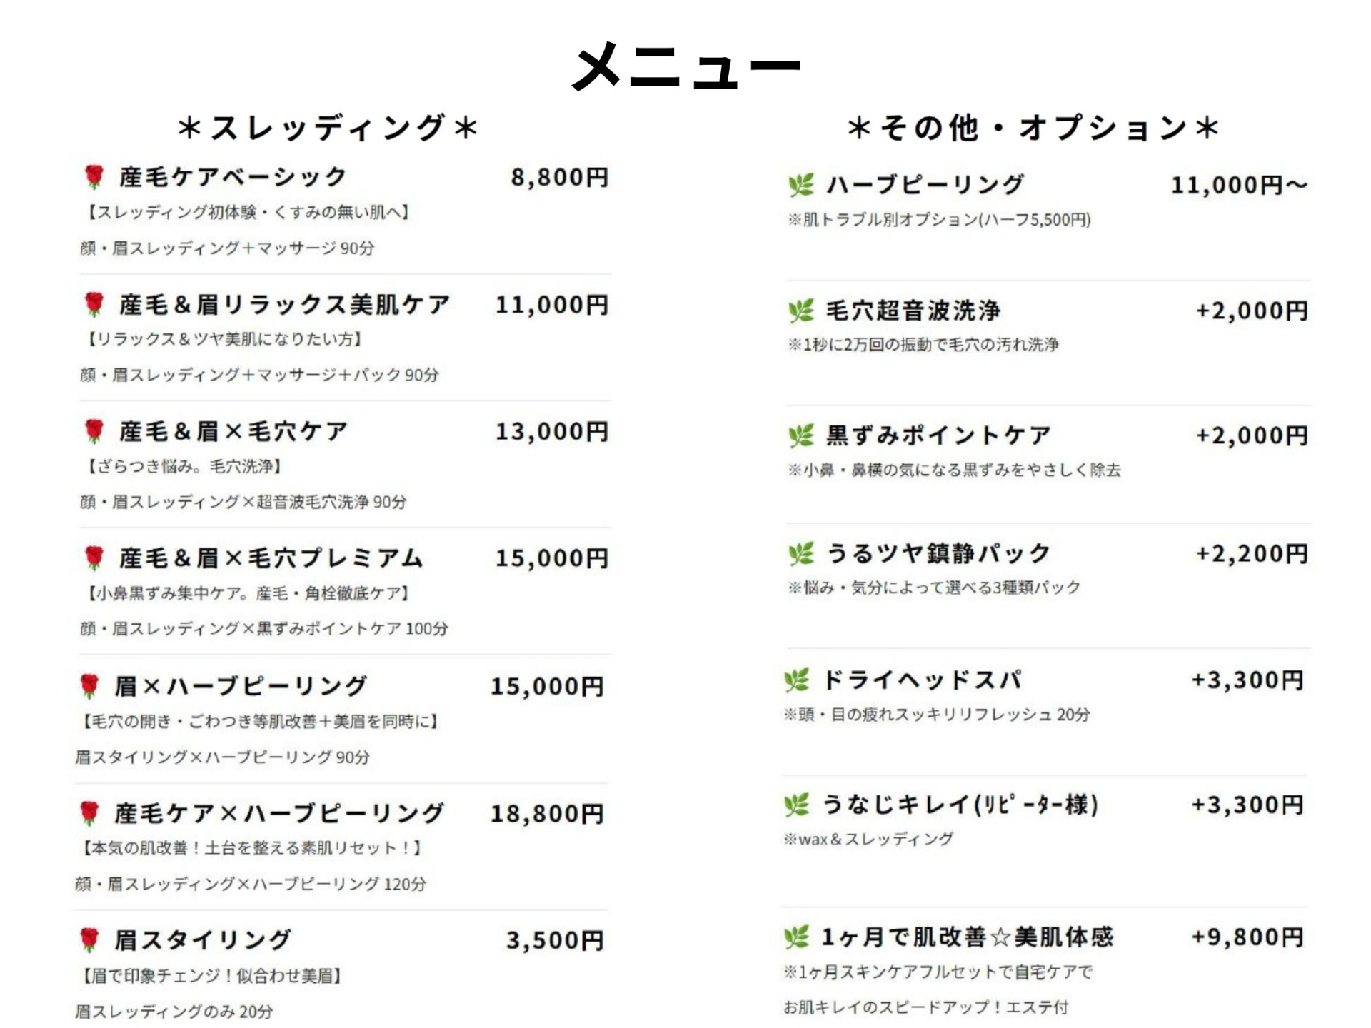
Task: Click the leaf icon beside ハーブピーリング option
Action: [x=801, y=185]
